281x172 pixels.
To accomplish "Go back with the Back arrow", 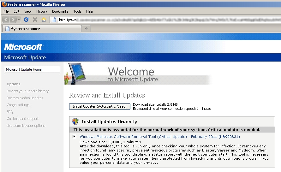I will pyautogui.click(x=6, y=20).
